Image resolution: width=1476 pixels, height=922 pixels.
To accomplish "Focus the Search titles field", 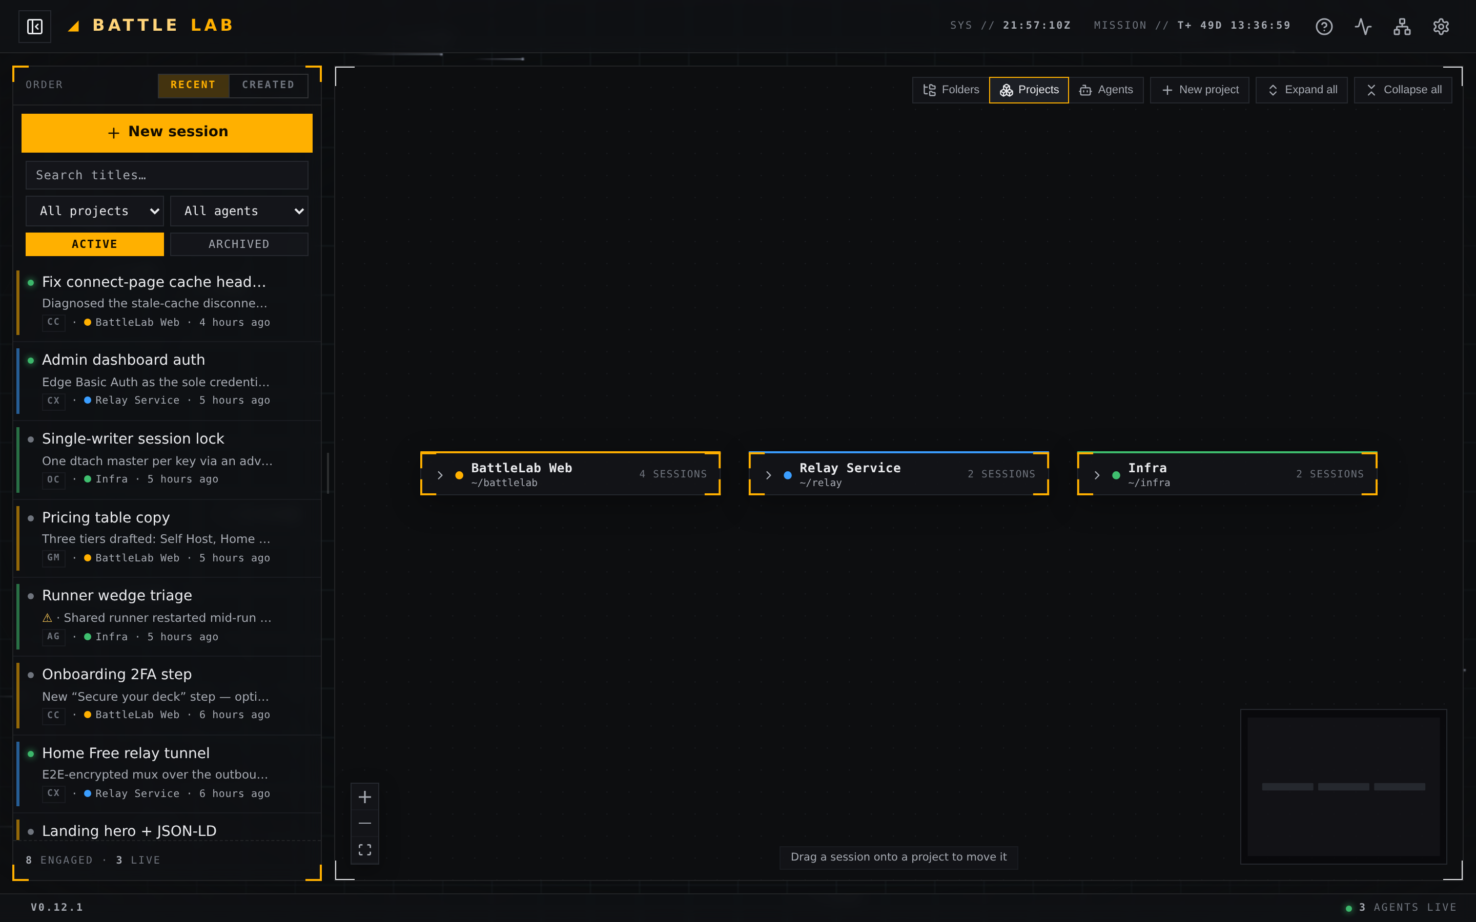I will point(167,176).
